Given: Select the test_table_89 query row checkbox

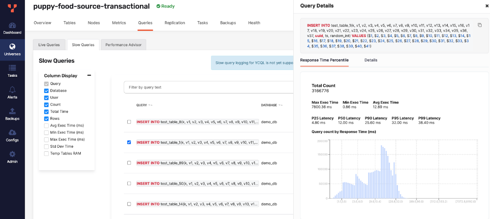Looking at the screenshot, I should click(129, 163).
